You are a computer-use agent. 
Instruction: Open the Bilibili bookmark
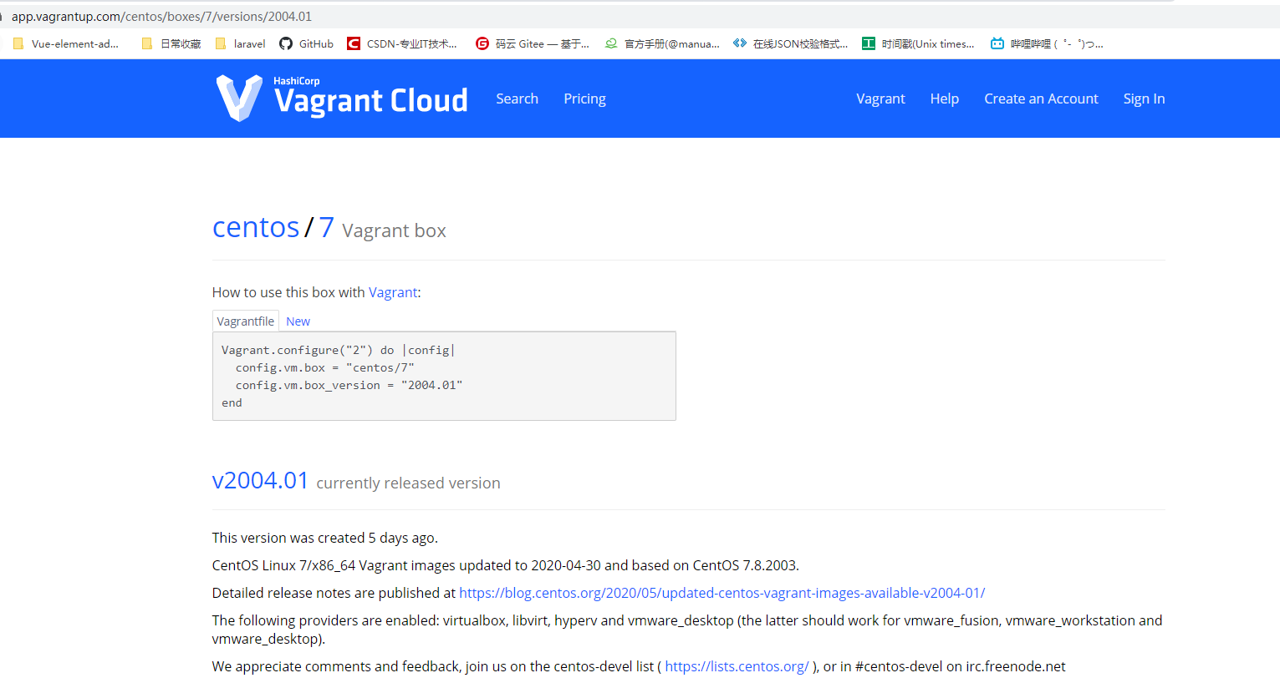[1046, 43]
